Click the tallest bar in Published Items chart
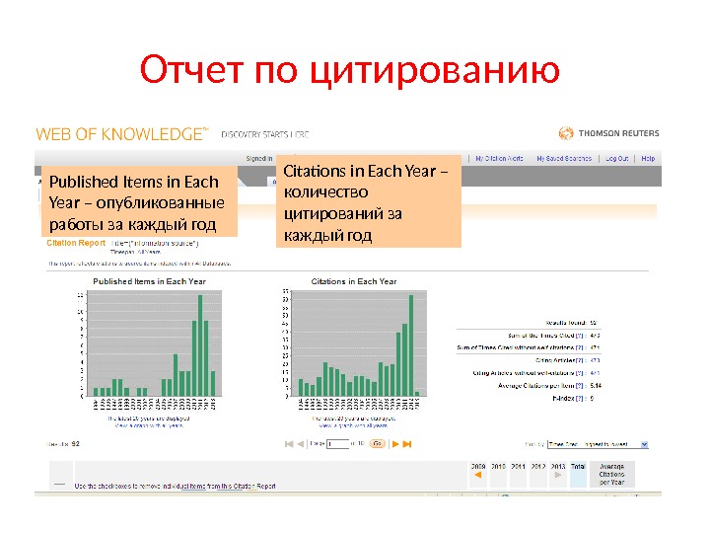Image resolution: width=710 pixels, height=533 pixels. click(200, 345)
